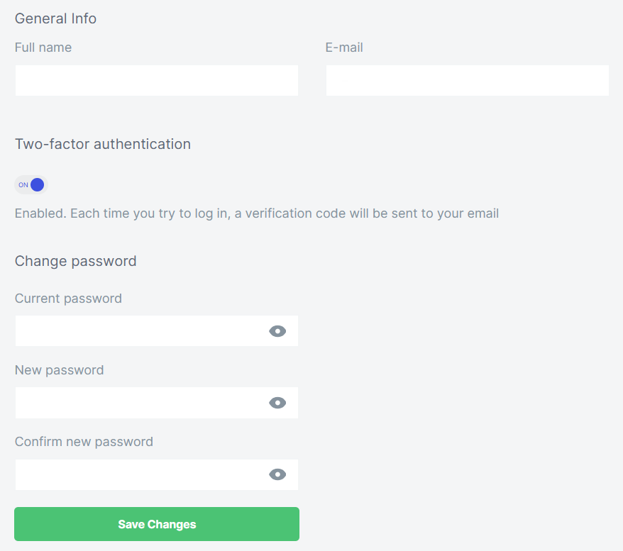The image size is (623, 551).
Task: Focus the Full name input field
Action: 156,81
